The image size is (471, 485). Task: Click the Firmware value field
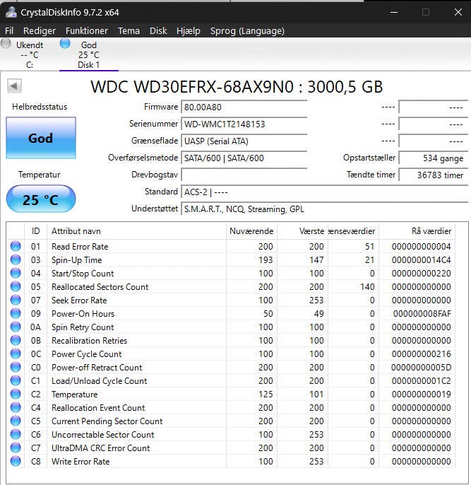pyautogui.click(x=244, y=107)
